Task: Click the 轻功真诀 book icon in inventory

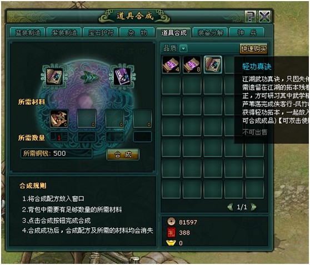Action: coord(213,65)
